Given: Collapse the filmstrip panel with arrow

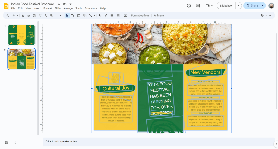Looking at the screenshot, I should (15, 142).
